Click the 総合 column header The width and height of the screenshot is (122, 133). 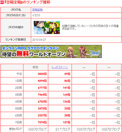coord(35,67)
